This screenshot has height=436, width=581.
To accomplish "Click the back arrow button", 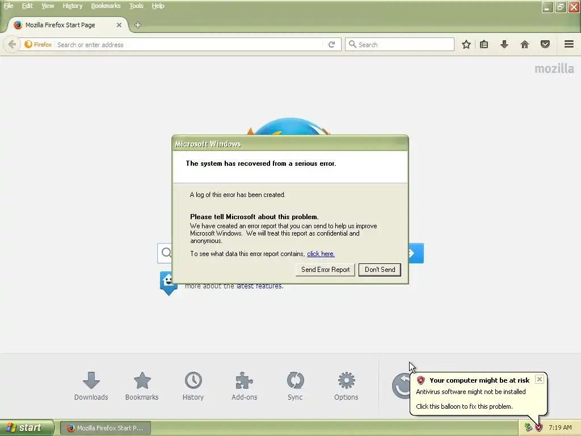I will [x=12, y=44].
